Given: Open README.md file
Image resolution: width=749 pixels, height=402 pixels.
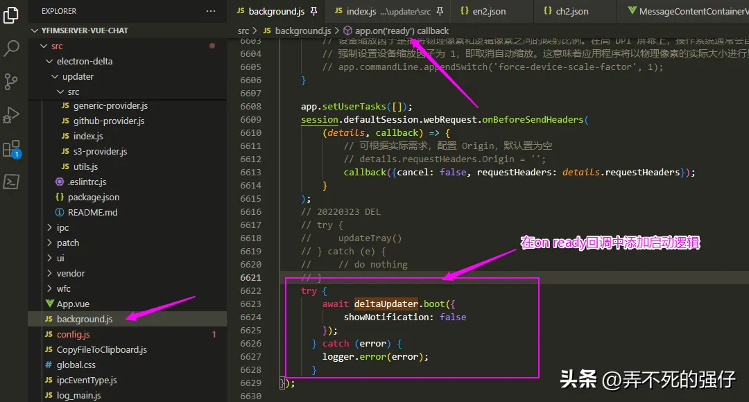Looking at the screenshot, I should [127, 213].
